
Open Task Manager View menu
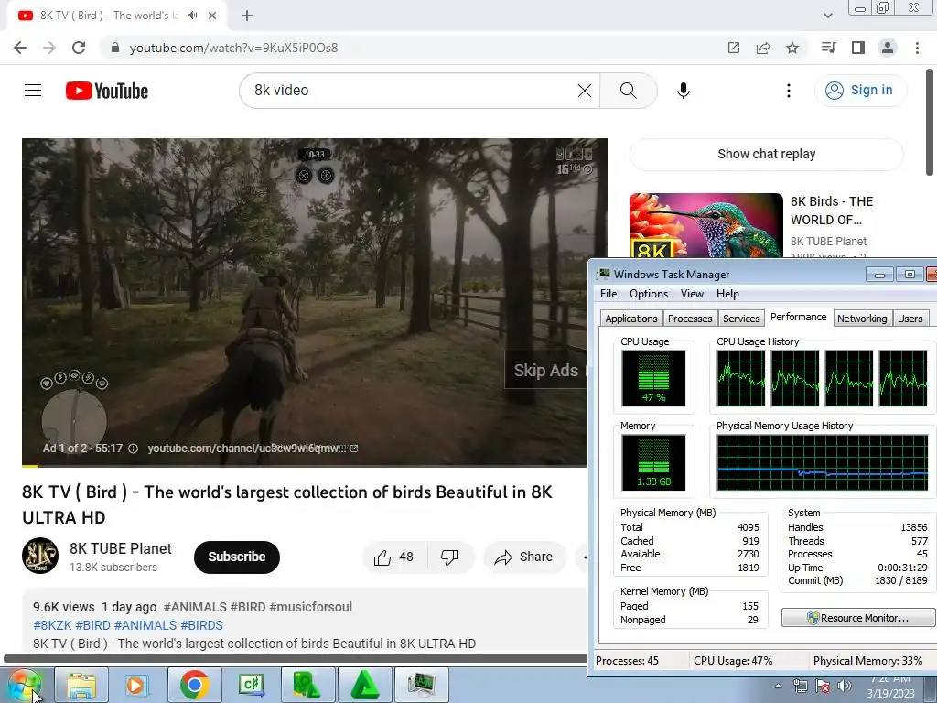[x=692, y=294]
